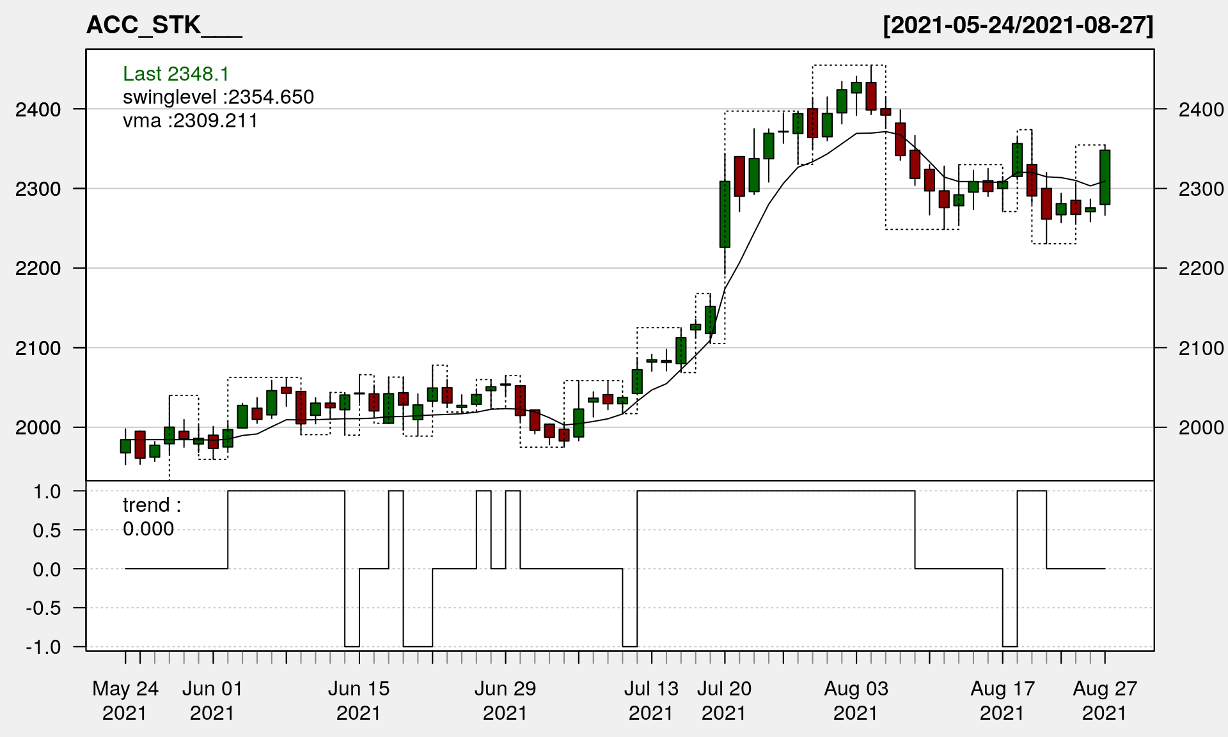Click the Last 2348.1 green label

(x=176, y=74)
